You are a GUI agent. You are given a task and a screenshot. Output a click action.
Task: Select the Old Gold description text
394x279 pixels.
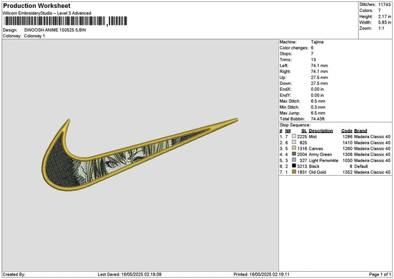(x=317, y=172)
